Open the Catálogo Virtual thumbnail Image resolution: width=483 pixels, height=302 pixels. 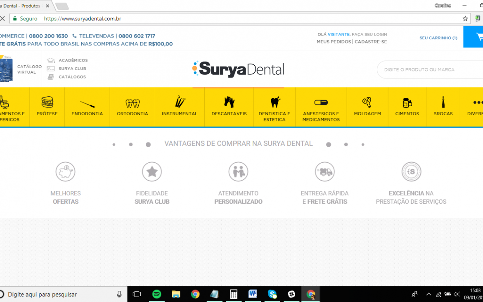point(7,69)
